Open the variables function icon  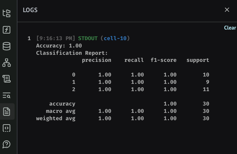point(7,30)
